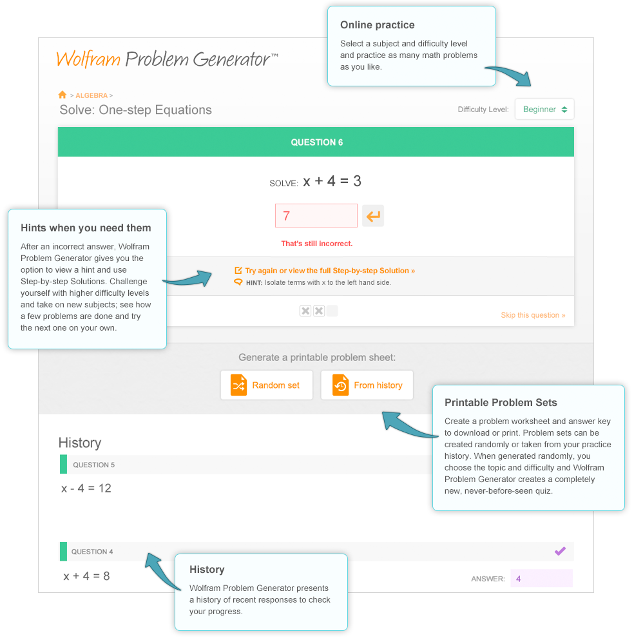The height and width of the screenshot is (638, 634).
Task: Click the purple checkmark on Question 4
Action: [x=561, y=552]
